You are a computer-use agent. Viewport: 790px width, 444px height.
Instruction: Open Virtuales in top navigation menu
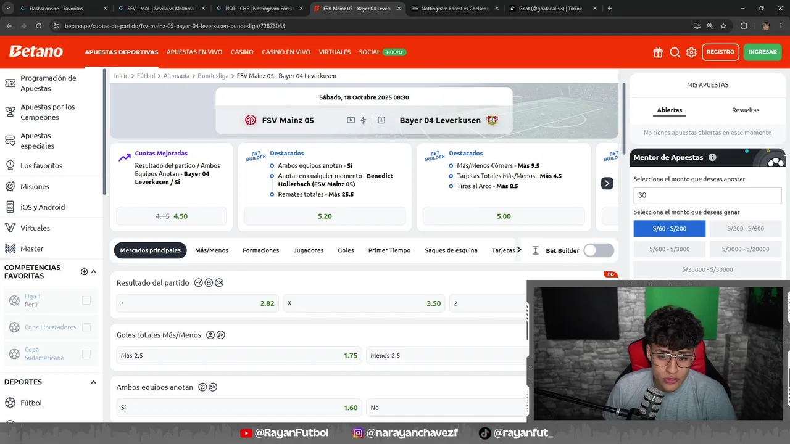[335, 52]
